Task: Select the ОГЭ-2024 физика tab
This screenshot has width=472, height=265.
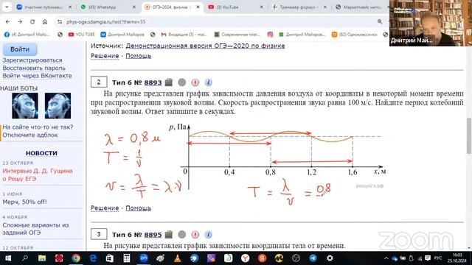Action: coord(171,7)
